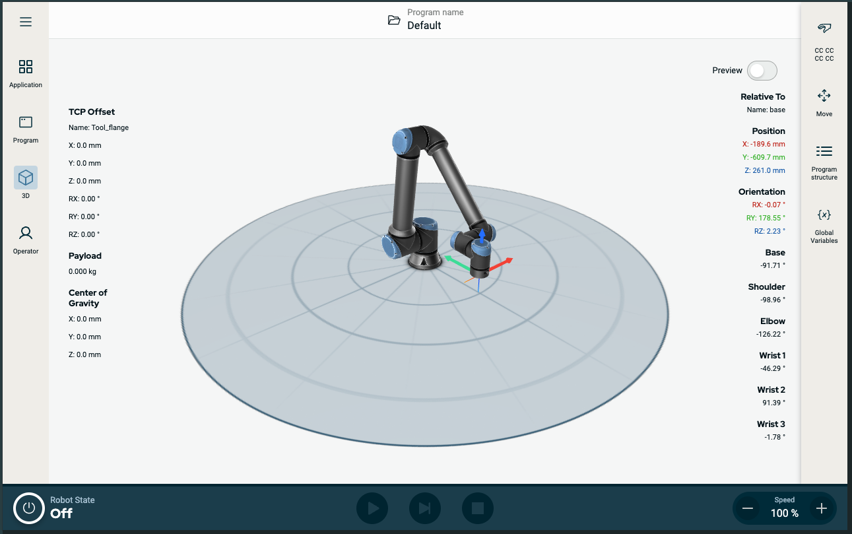Screen dimensions: 852x534
Task: Show the Program structure panel
Action: tap(824, 152)
